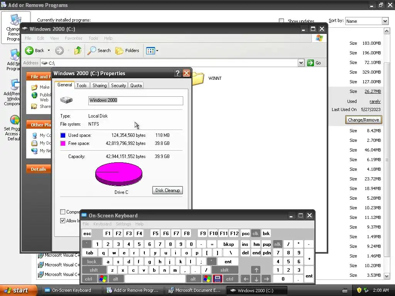
Task: Switch to the Sharing tab
Action: (100, 86)
